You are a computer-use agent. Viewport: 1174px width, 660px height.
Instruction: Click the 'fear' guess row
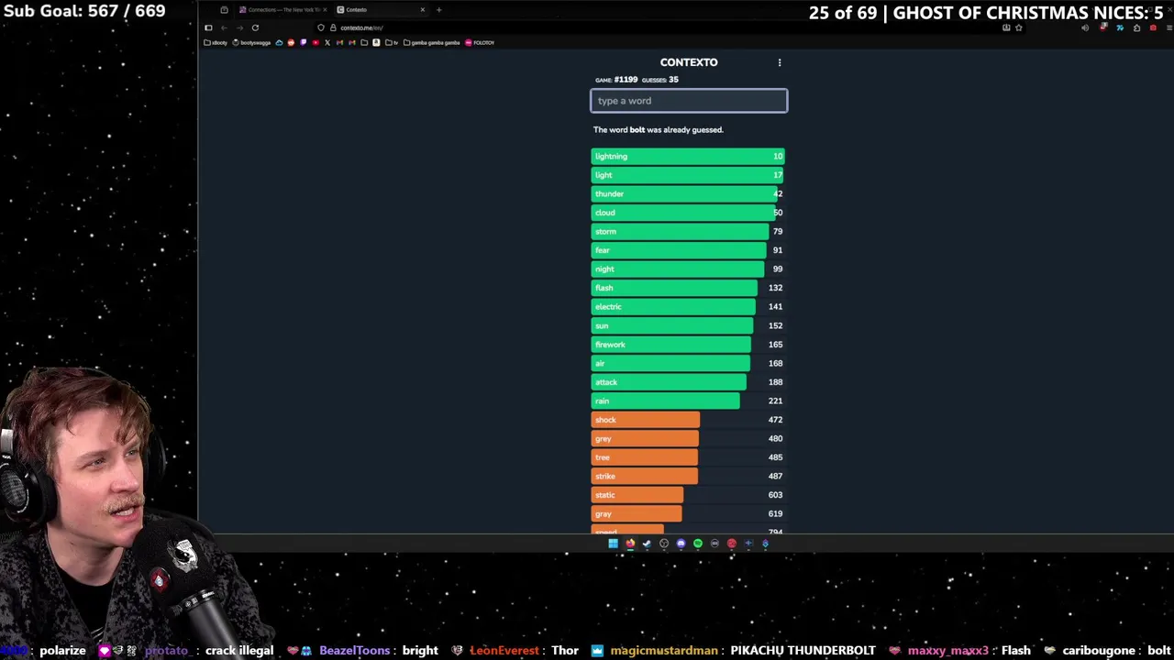tap(688, 250)
